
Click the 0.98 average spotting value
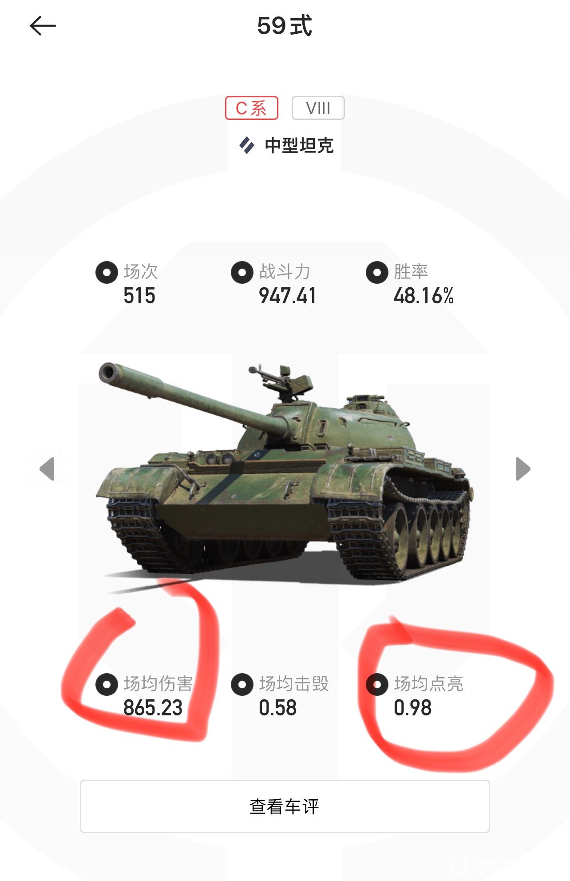pyautogui.click(x=412, y=708)
